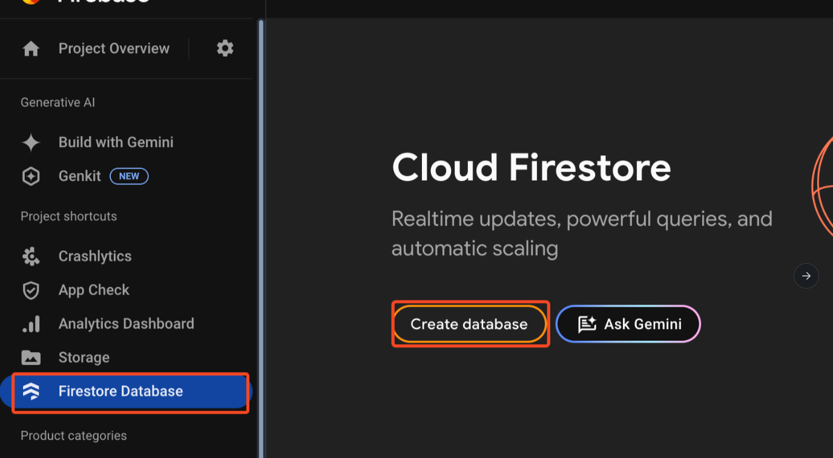Go to Crashlytics shortcut
Image resolution: width=833 pixels, height=458 pixels.
[x=95, y=256]
